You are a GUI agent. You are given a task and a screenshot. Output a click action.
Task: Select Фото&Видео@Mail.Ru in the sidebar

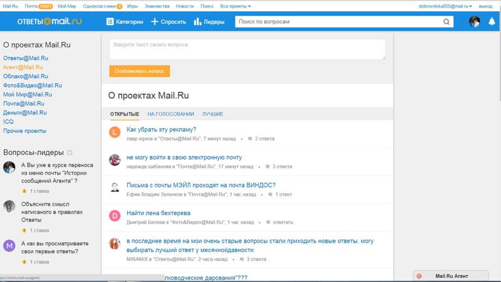[x=33, y=86]
